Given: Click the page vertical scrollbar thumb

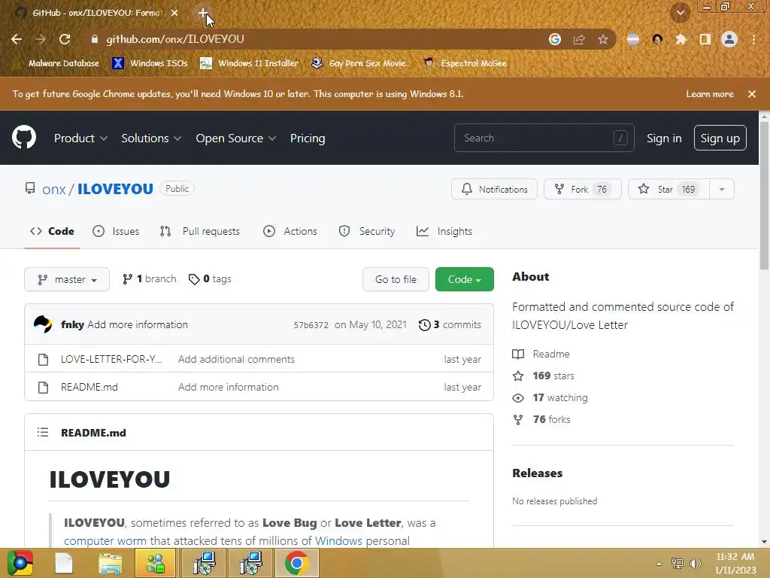Looking at the screenshot, I should tap(764, 196).
